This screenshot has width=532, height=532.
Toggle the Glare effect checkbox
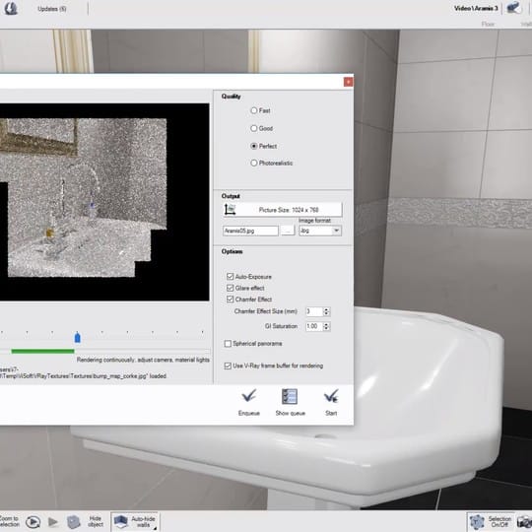230,288
